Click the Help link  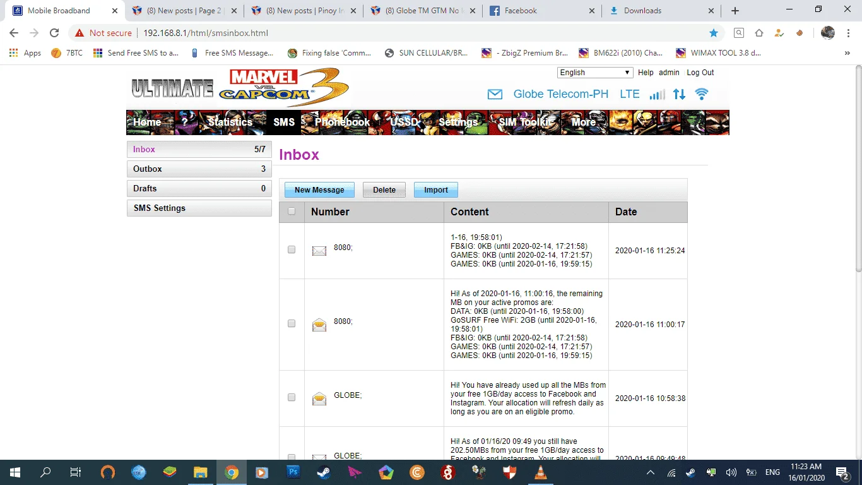click(x=646, y=73)
